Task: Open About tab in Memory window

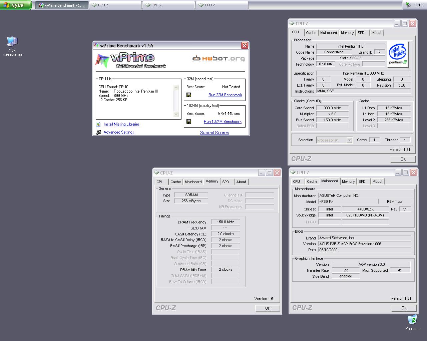Action: (241, 182)
